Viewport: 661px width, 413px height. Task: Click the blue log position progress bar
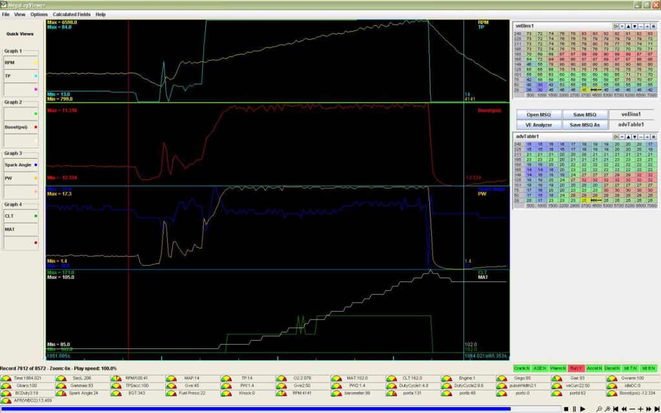(258, 408)
